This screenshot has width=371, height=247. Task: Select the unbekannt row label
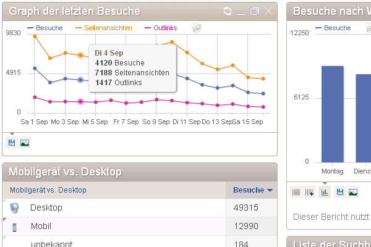51,244
